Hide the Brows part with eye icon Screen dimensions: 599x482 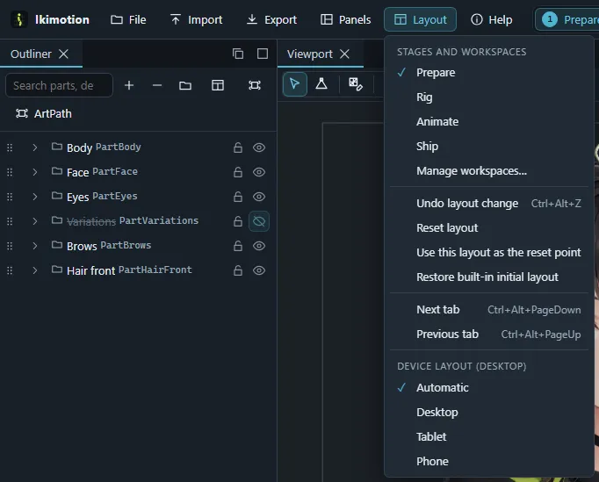(x=259, y=246)
